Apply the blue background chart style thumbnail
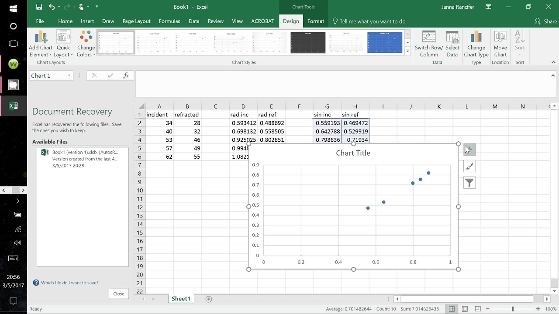Screen dimensions: 559x314 (385, 42)
